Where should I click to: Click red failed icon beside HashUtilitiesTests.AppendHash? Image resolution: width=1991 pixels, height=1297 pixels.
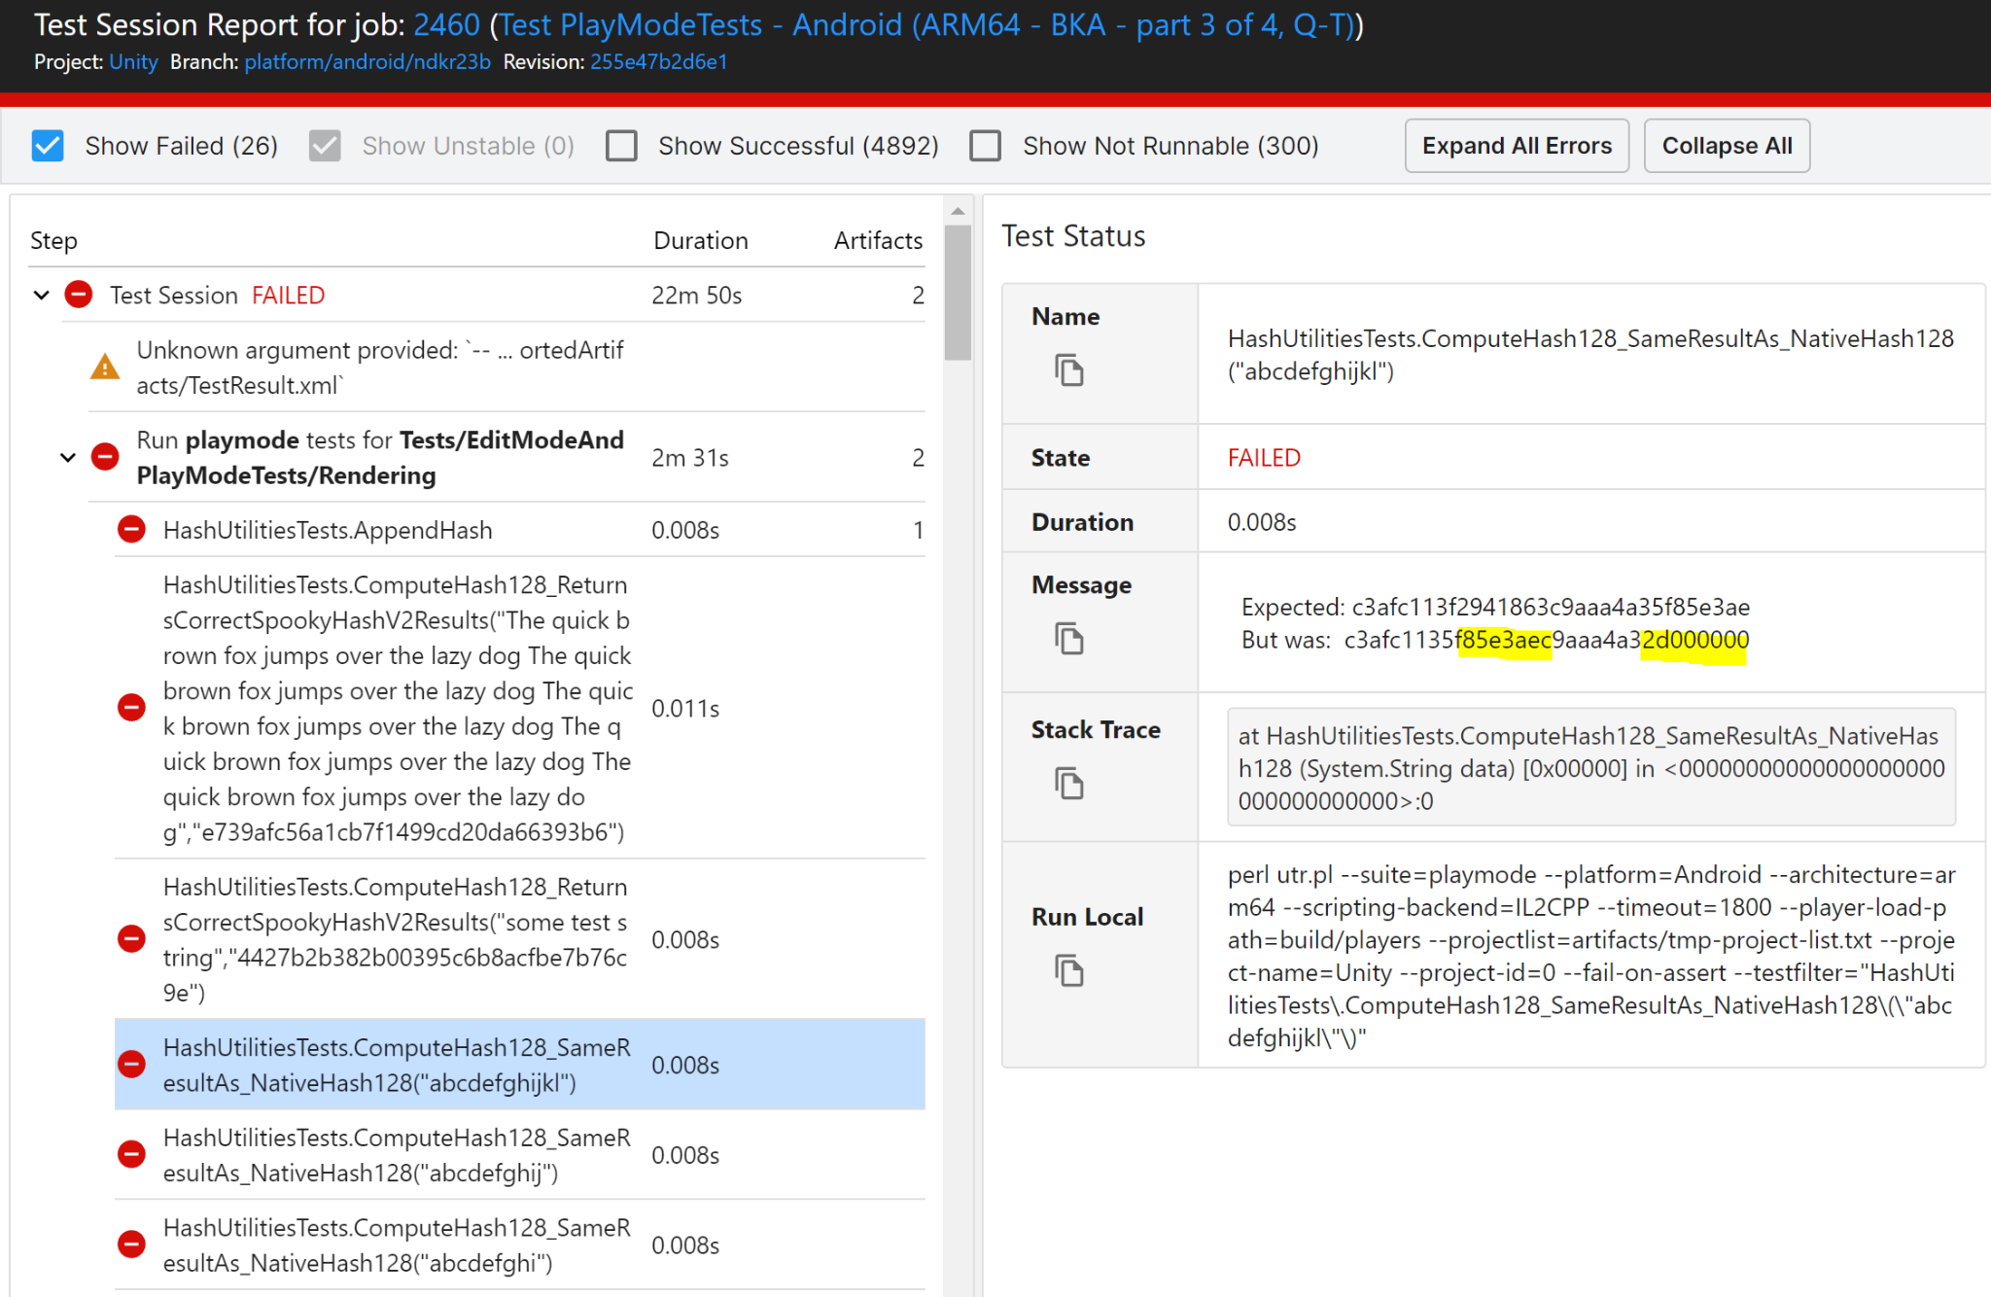(x=131, y=530)
